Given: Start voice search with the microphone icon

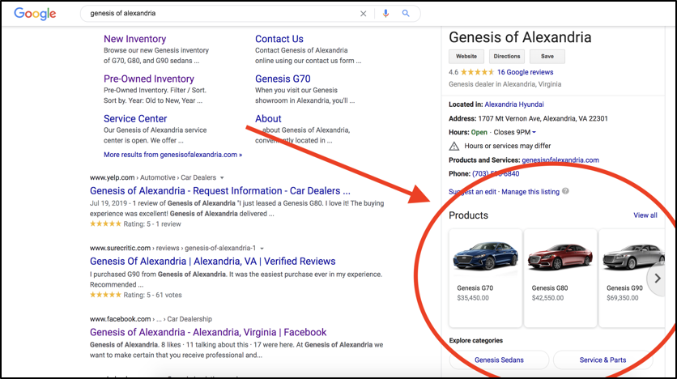Looking at the screenshot, I should click(x=385, y=14).
